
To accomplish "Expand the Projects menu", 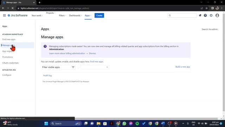I will pos(51,13).
